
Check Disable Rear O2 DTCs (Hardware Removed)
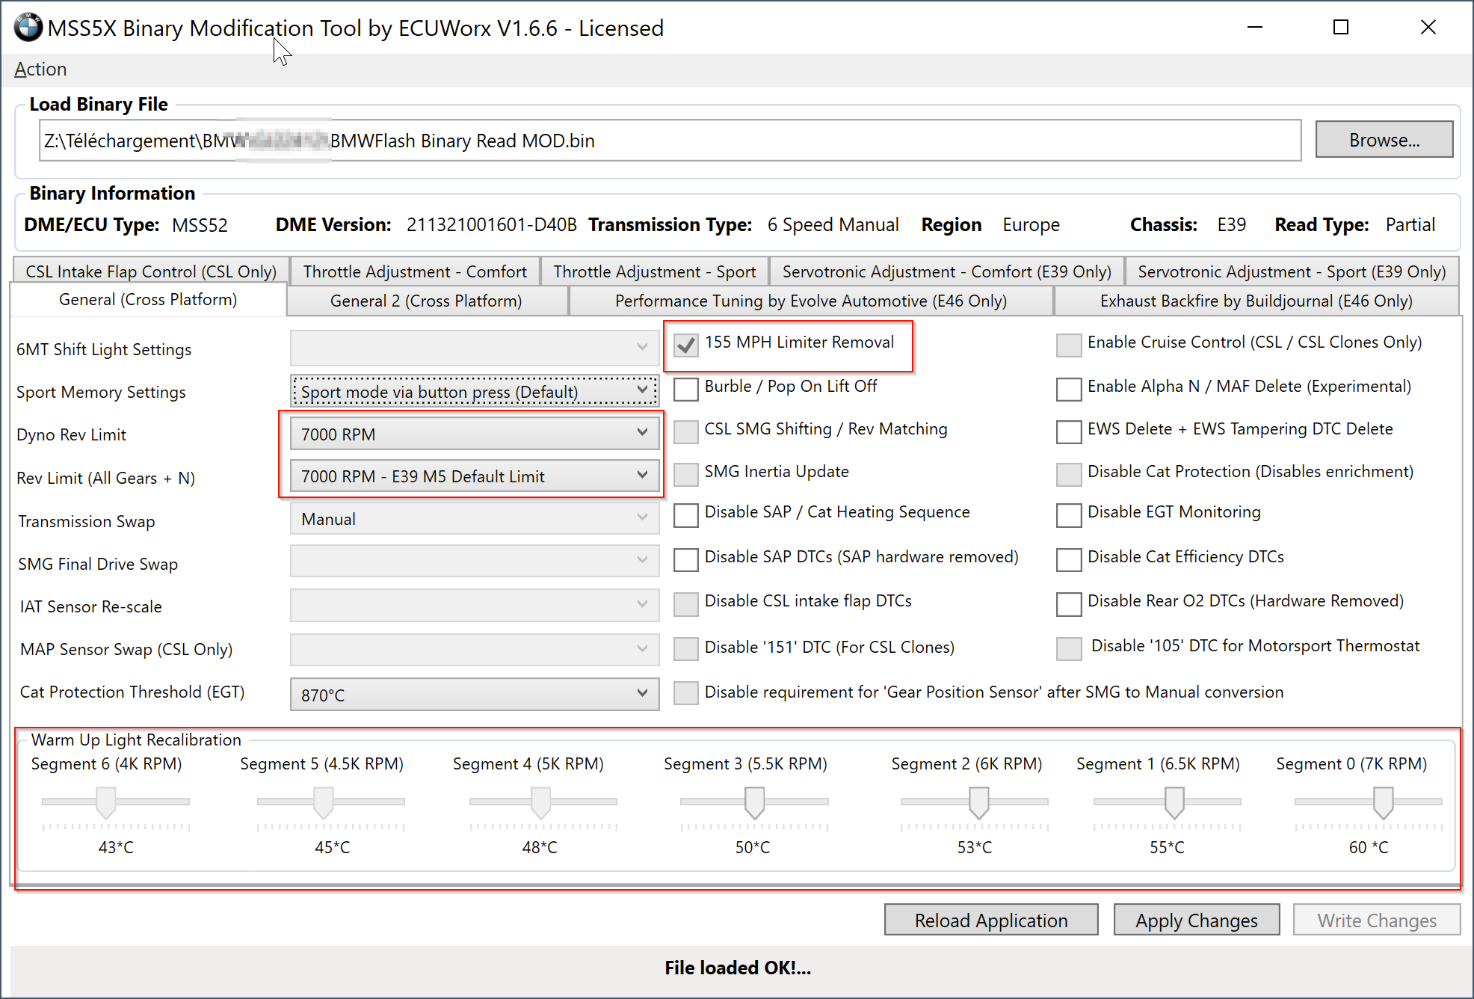click(x=1068, y=603)
